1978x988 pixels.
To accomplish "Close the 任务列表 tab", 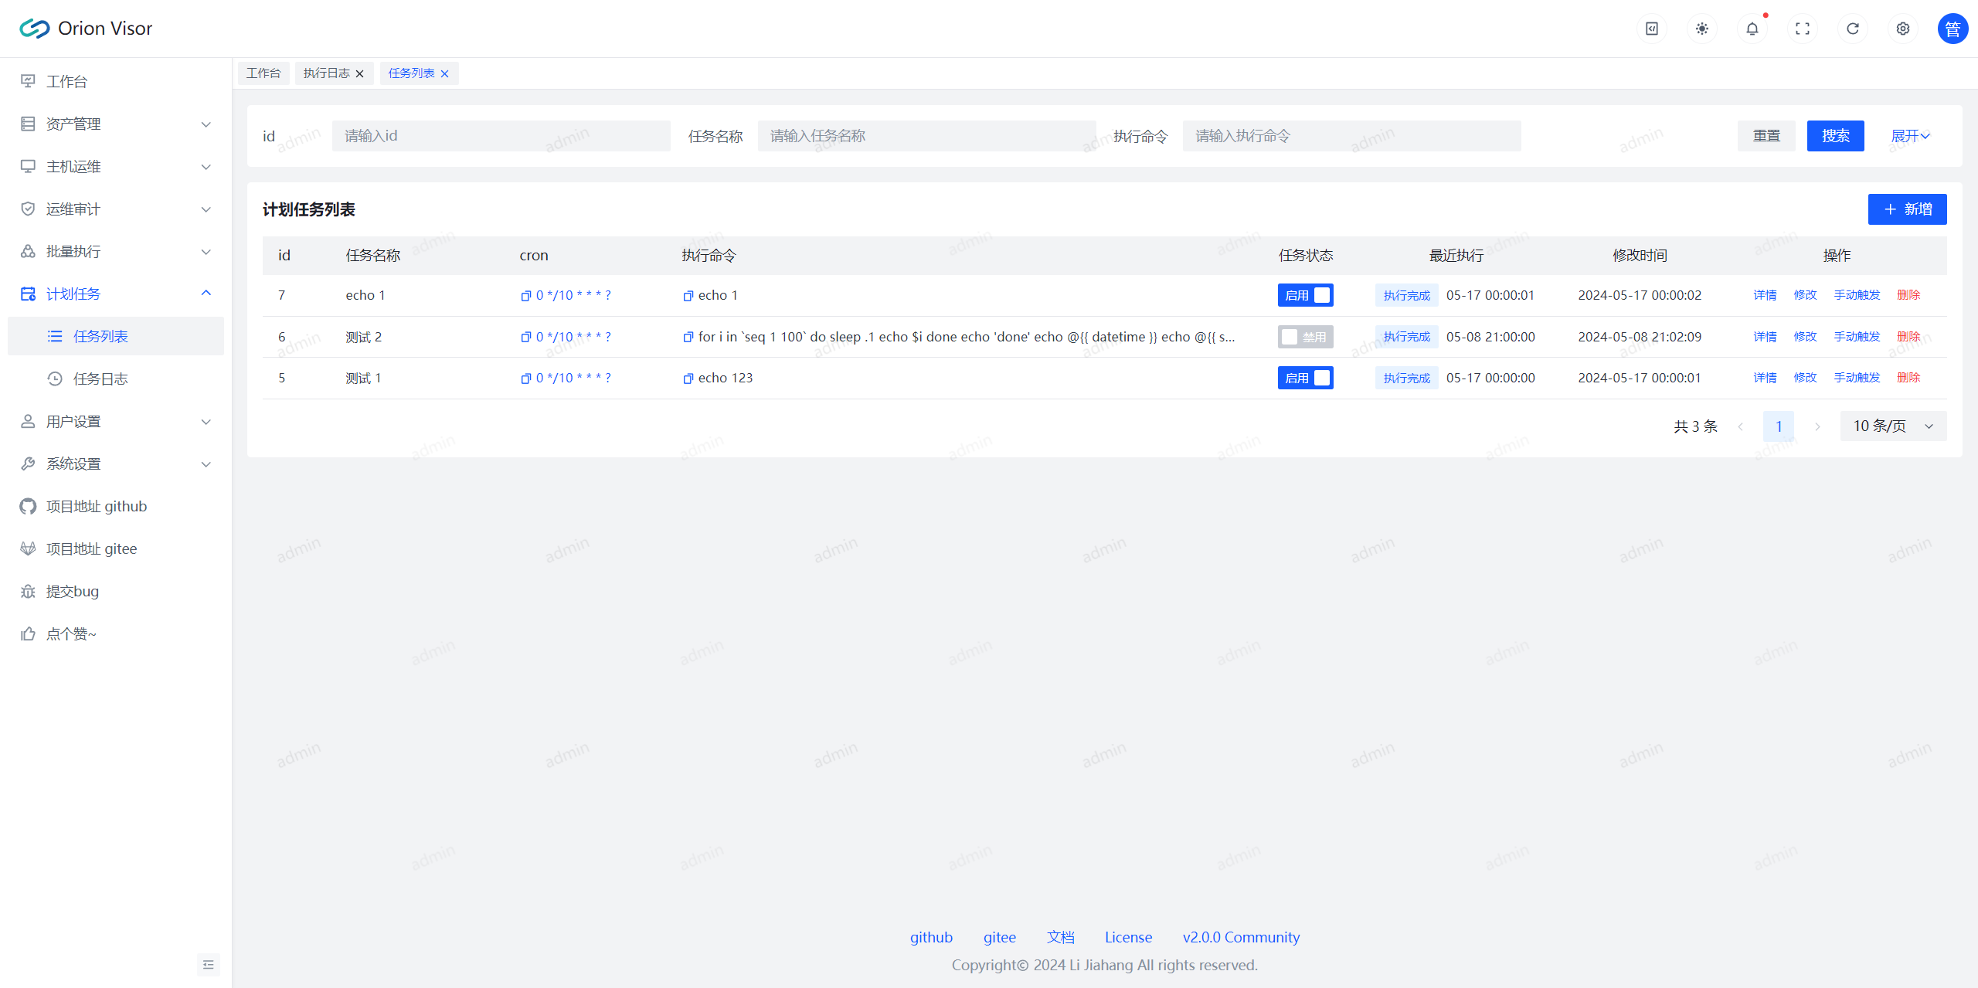I will 444,74.
